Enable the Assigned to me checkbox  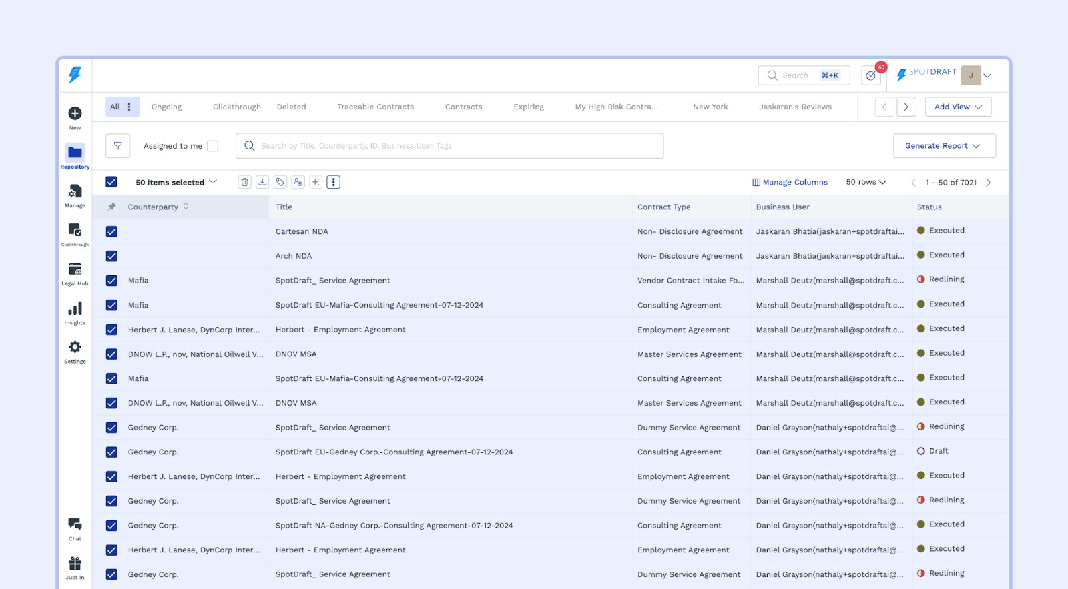(212, 146)
